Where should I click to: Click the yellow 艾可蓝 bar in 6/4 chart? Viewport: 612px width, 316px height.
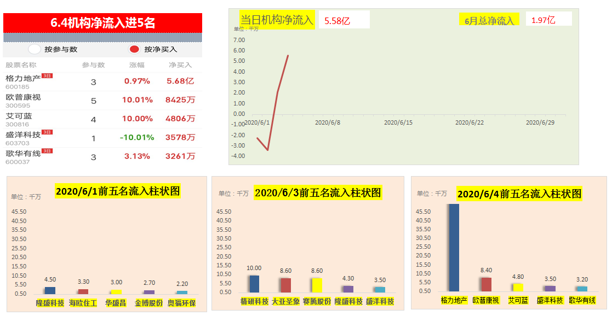pyautogui.click(x=518, y=288)
